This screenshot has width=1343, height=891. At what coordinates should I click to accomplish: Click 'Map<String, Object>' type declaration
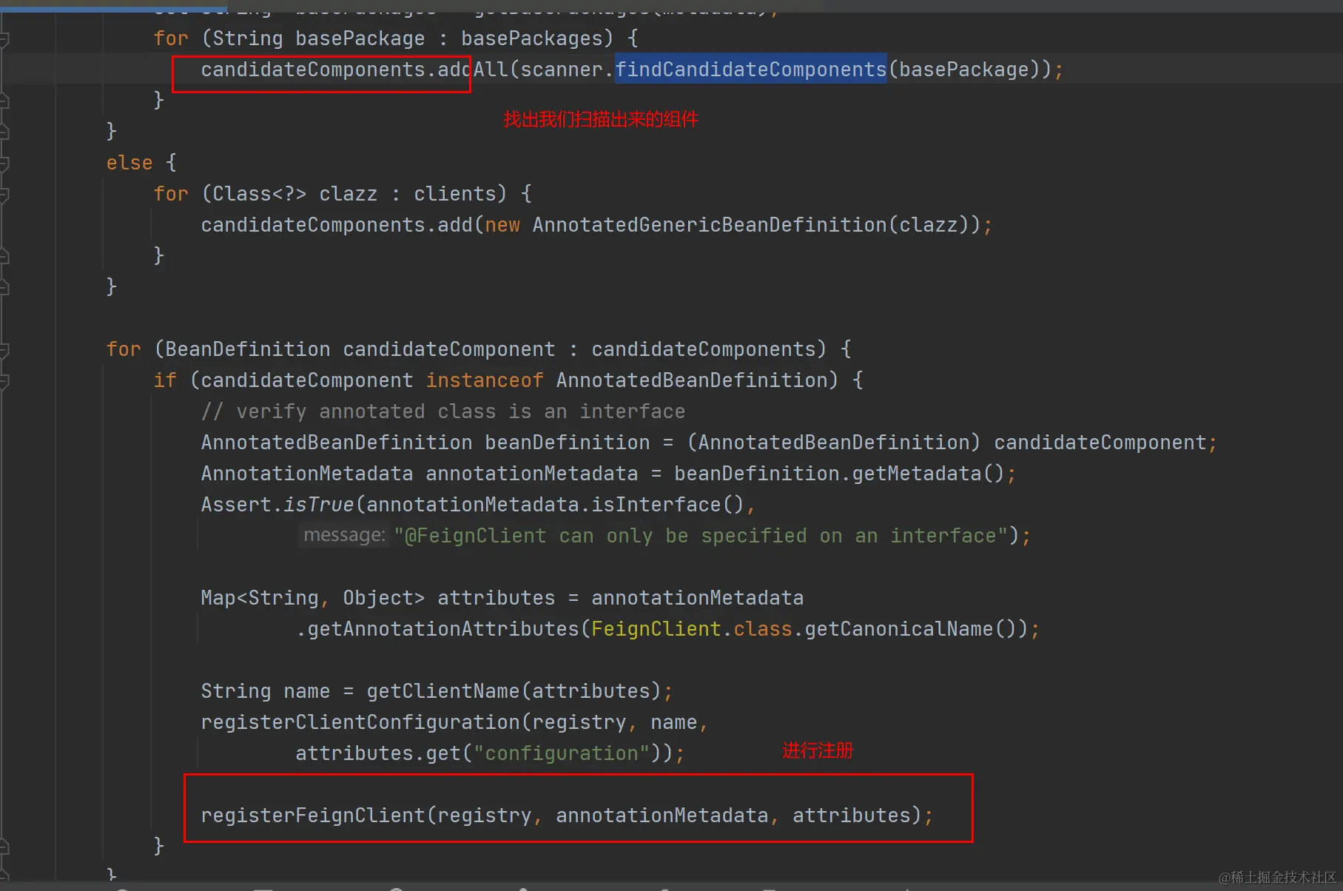point(313,598)
